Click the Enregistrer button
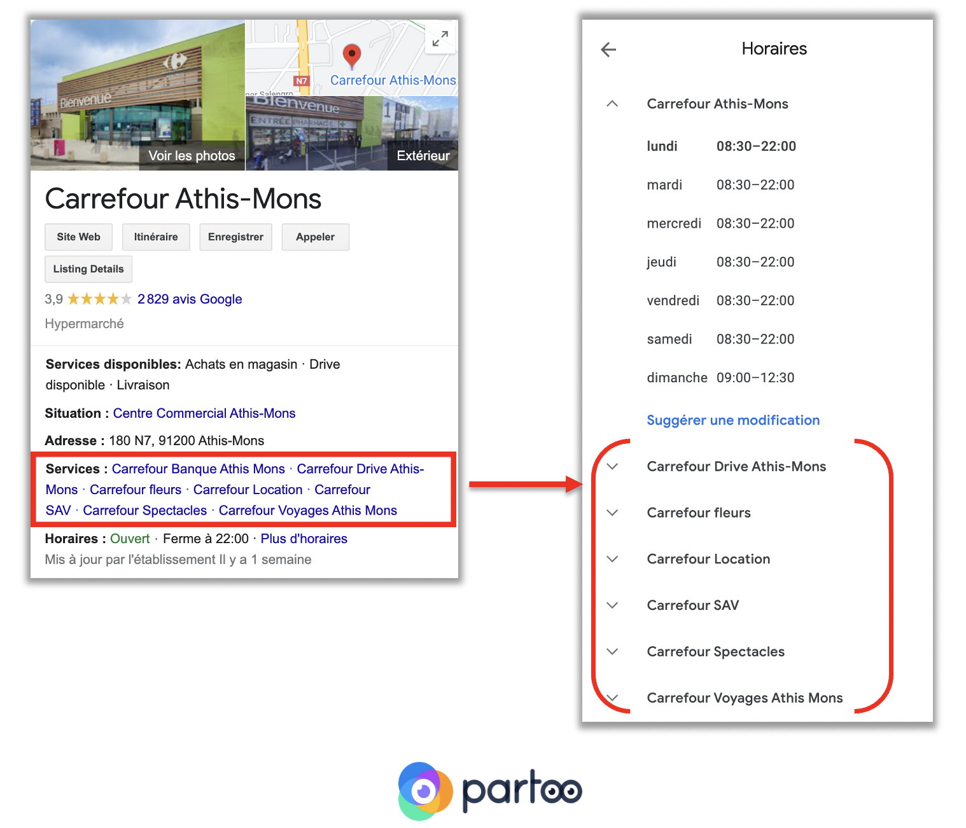This screenshot has height=828, width=966. click(x=235, y=237)
